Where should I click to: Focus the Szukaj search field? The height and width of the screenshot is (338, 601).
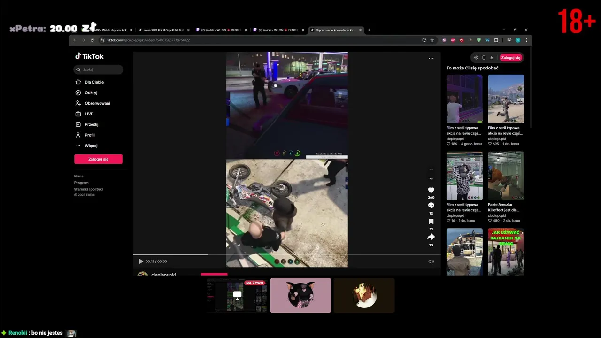[x=99, y=69]
